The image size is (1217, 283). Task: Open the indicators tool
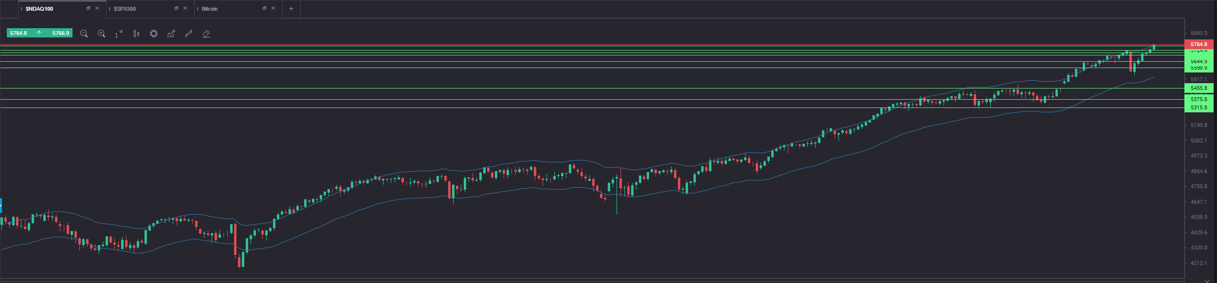click(x=171, y=34)
